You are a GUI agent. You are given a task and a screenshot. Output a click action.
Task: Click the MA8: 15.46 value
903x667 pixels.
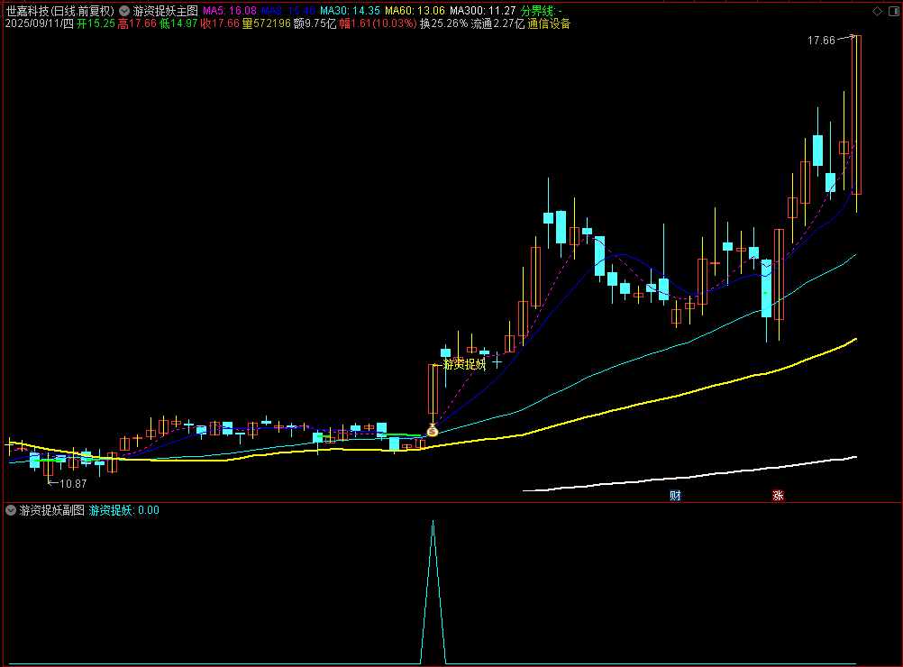(x=288, y=11)
